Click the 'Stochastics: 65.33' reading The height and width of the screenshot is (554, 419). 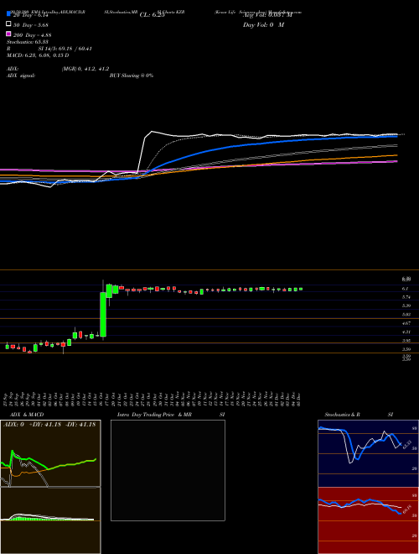[x=28, y=42]
